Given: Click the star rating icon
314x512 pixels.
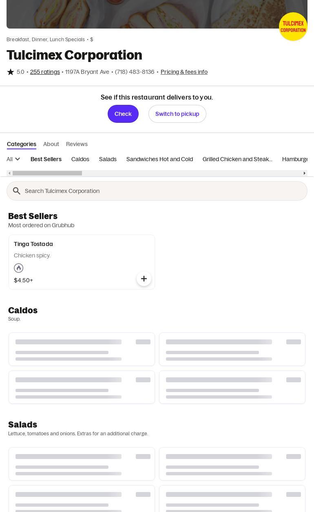Looking at the screenshot, I should click(x=11, y=72).
